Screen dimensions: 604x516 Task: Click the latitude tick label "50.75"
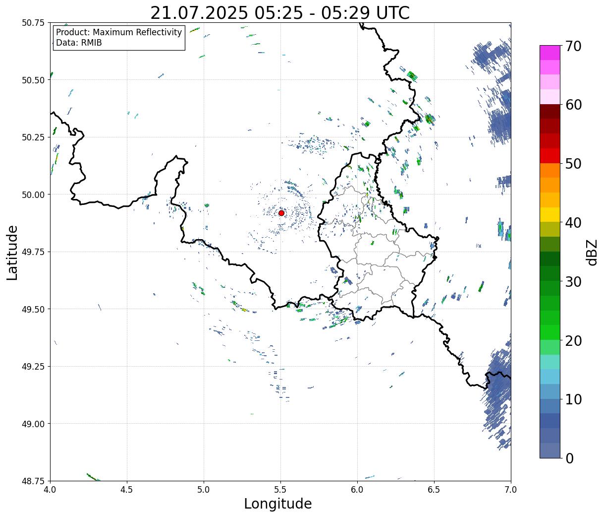click(33, 23)
